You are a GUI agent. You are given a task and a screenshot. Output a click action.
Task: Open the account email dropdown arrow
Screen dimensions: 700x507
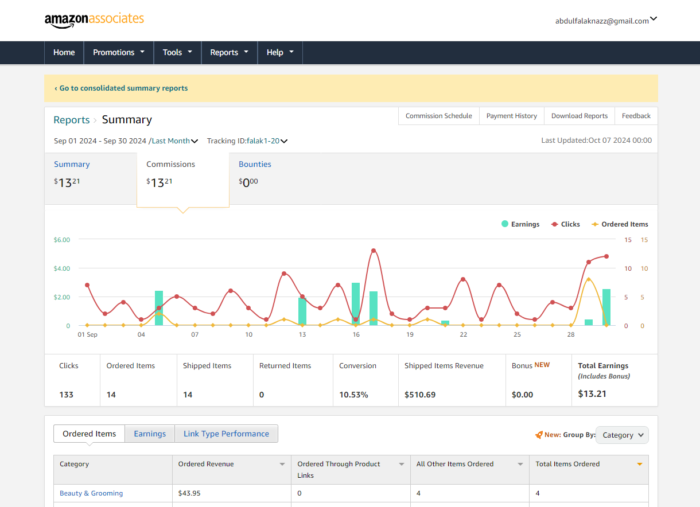pos(654,19)
